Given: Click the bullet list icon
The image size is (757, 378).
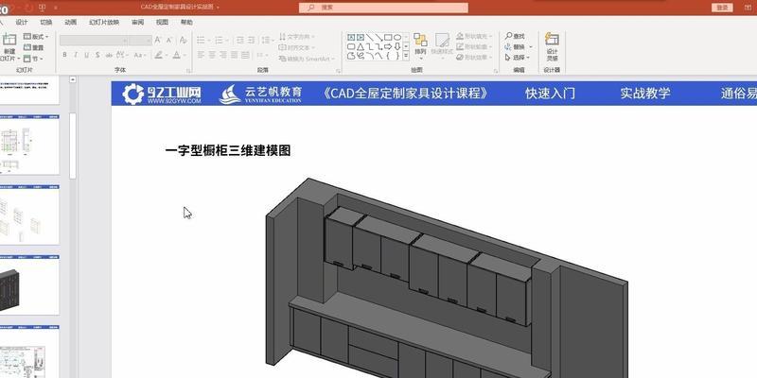Looking at the screenshot, I should 202,41.
